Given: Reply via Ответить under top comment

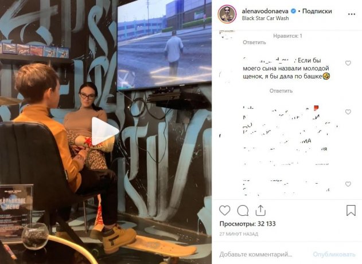Looking at the screenshot, I should (x=254, y=42).
